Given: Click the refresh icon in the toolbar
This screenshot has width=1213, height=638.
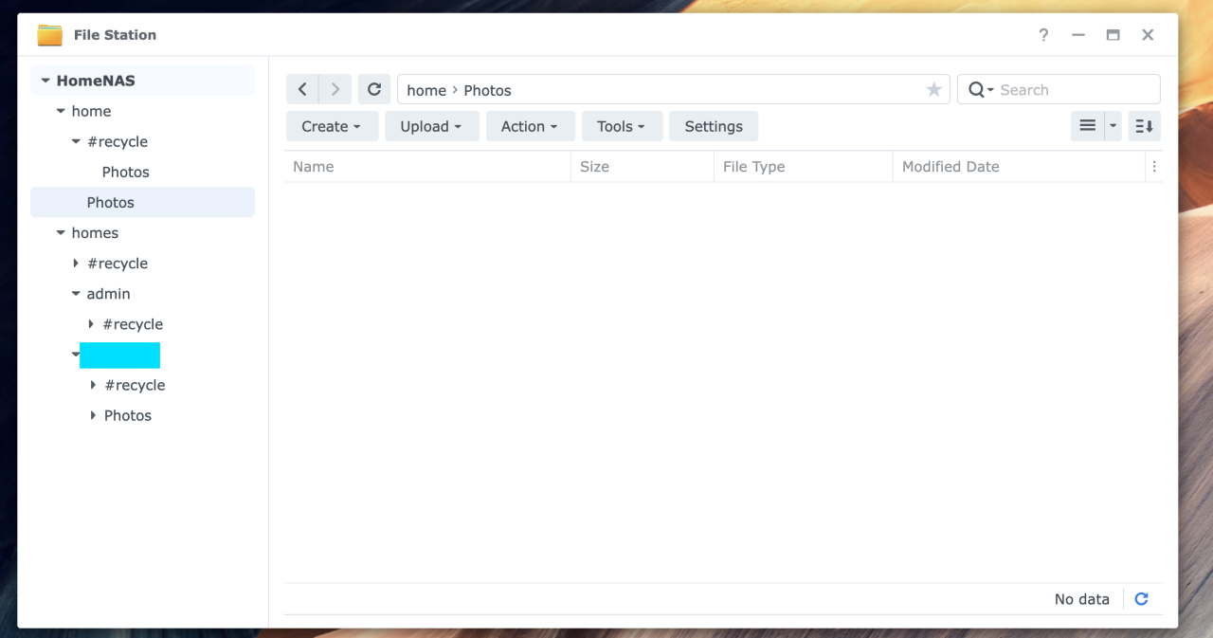Looking at the screenshot, I should pos(373,88).
